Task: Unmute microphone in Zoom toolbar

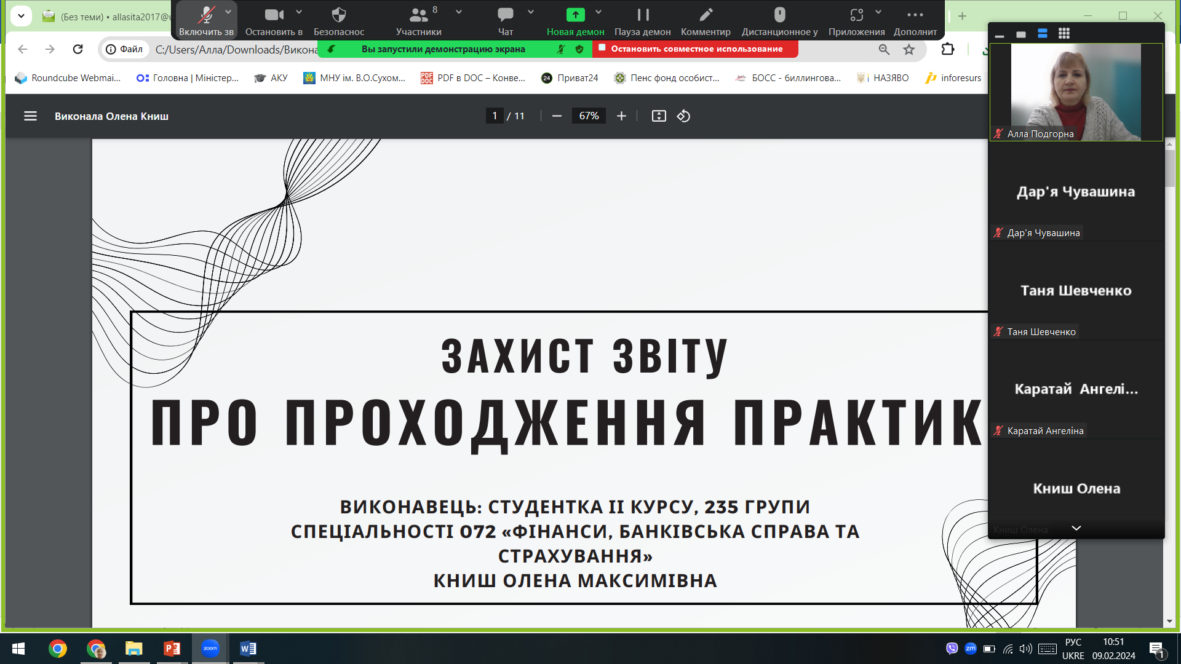Action: pyautogui.click(x=206, y=20)
